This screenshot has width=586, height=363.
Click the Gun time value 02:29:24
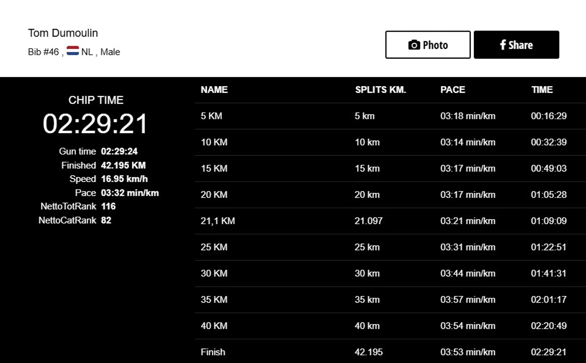tap(119, 151)
